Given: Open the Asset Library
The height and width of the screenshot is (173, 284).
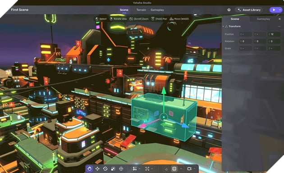Looking at the screenshot, I should pyautogui.click(x=249, y=10).
